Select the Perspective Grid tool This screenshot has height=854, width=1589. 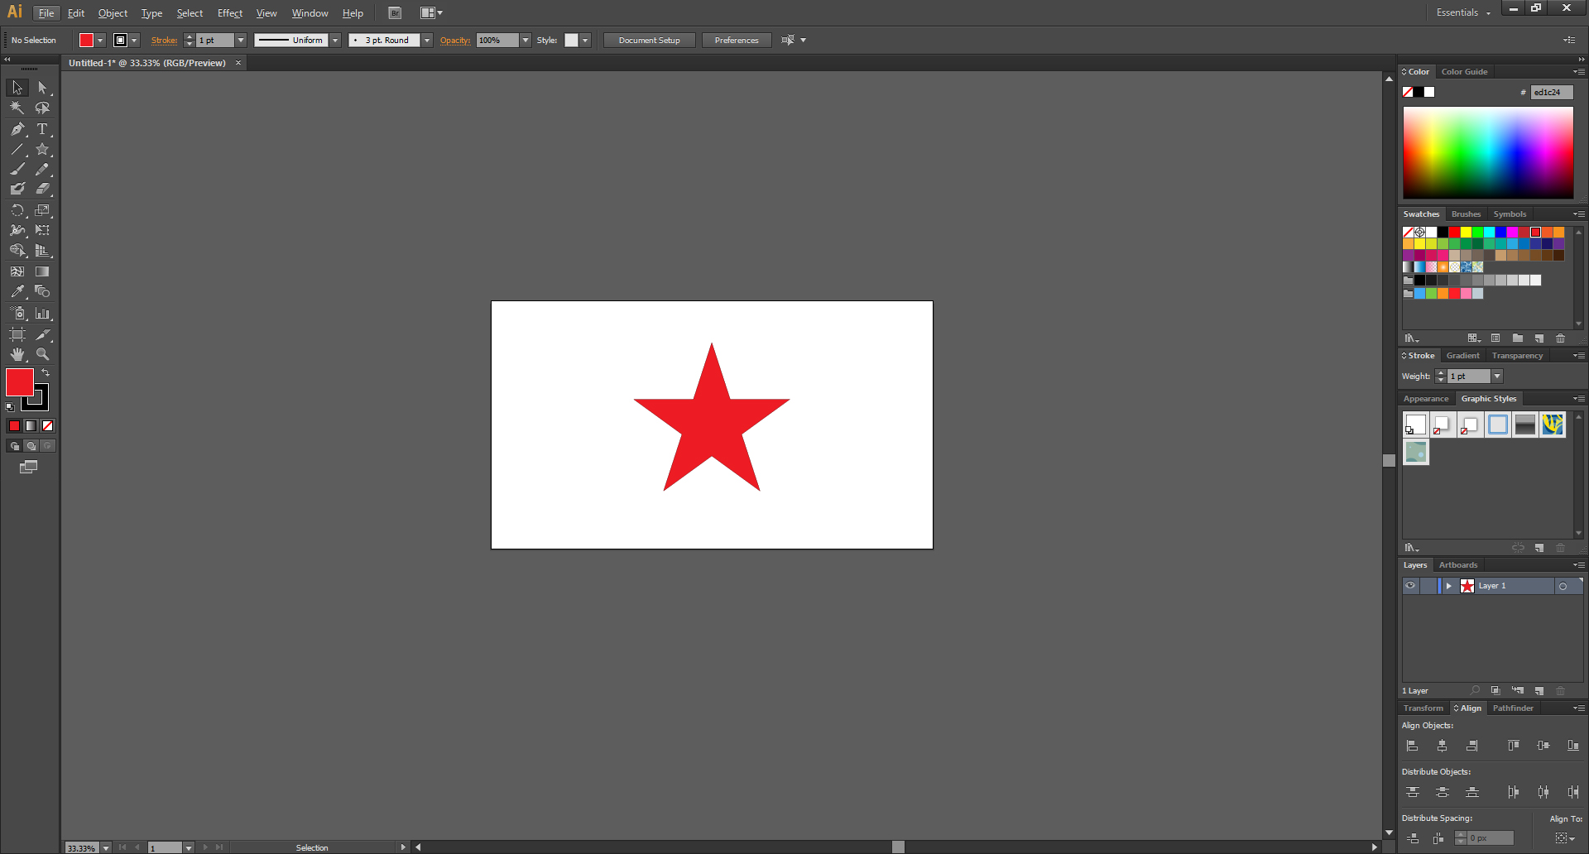coord(42,251)
